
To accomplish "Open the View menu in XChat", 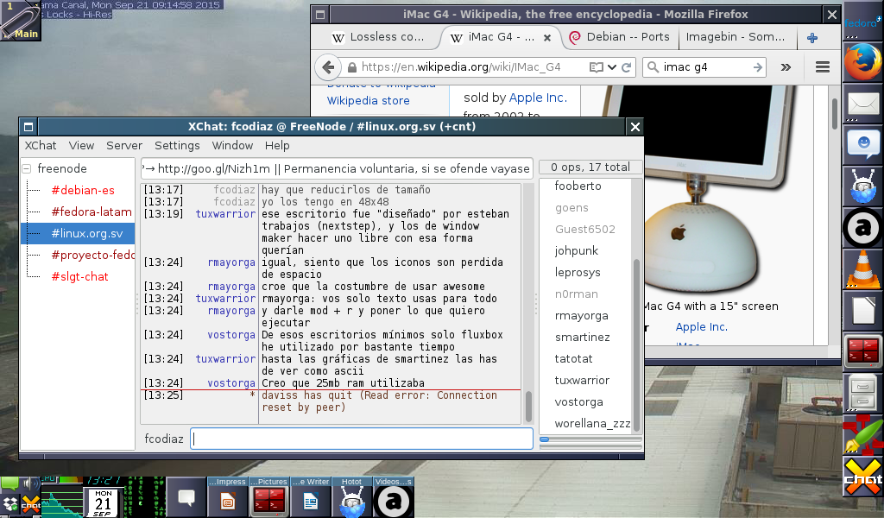I will click(81, 145).
